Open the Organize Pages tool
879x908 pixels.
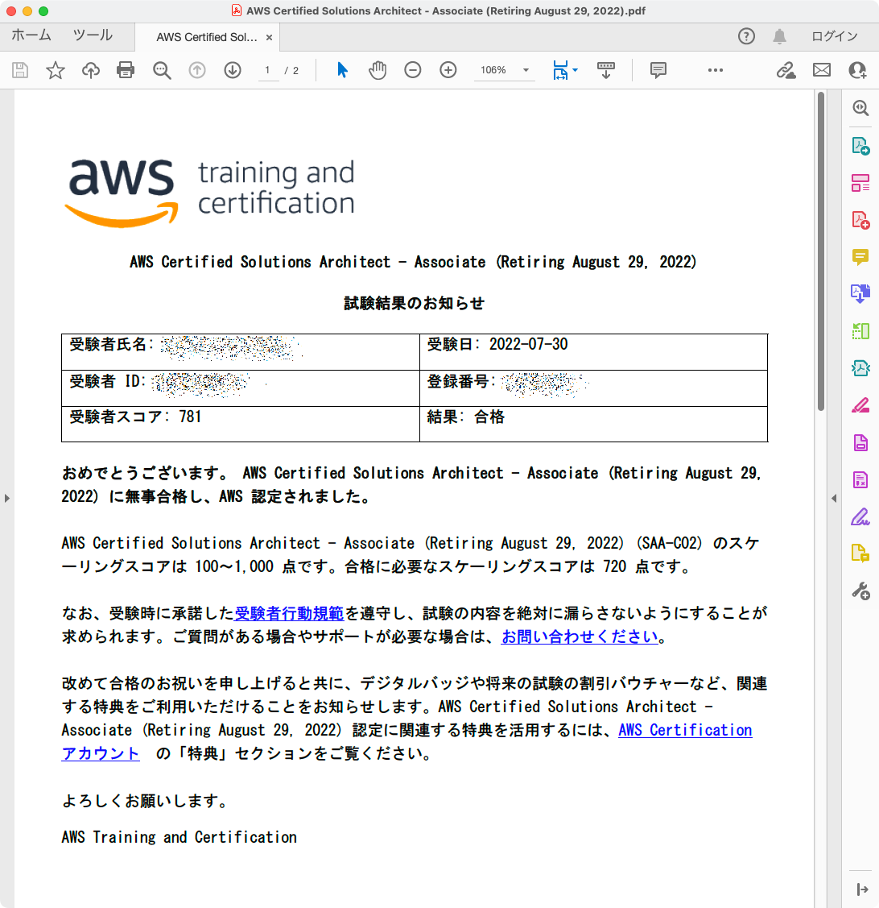click(860, 182)
